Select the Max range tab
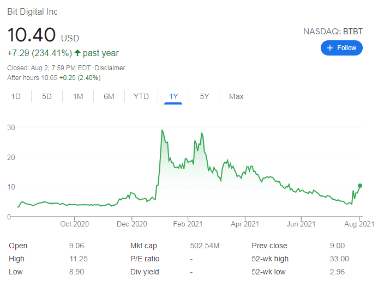Image resolution: width=378 pixels, height=288 pixels. 236,96
